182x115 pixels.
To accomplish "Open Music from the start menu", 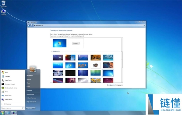I will 28,83.
